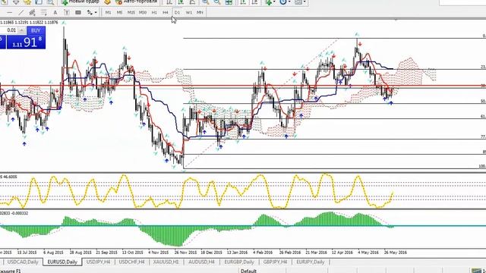Click the Default profile in status bar
486x273 pixels.
click(248, 271)
